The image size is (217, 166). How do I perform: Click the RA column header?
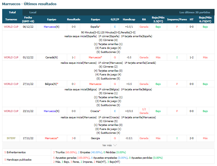(144, 20)
